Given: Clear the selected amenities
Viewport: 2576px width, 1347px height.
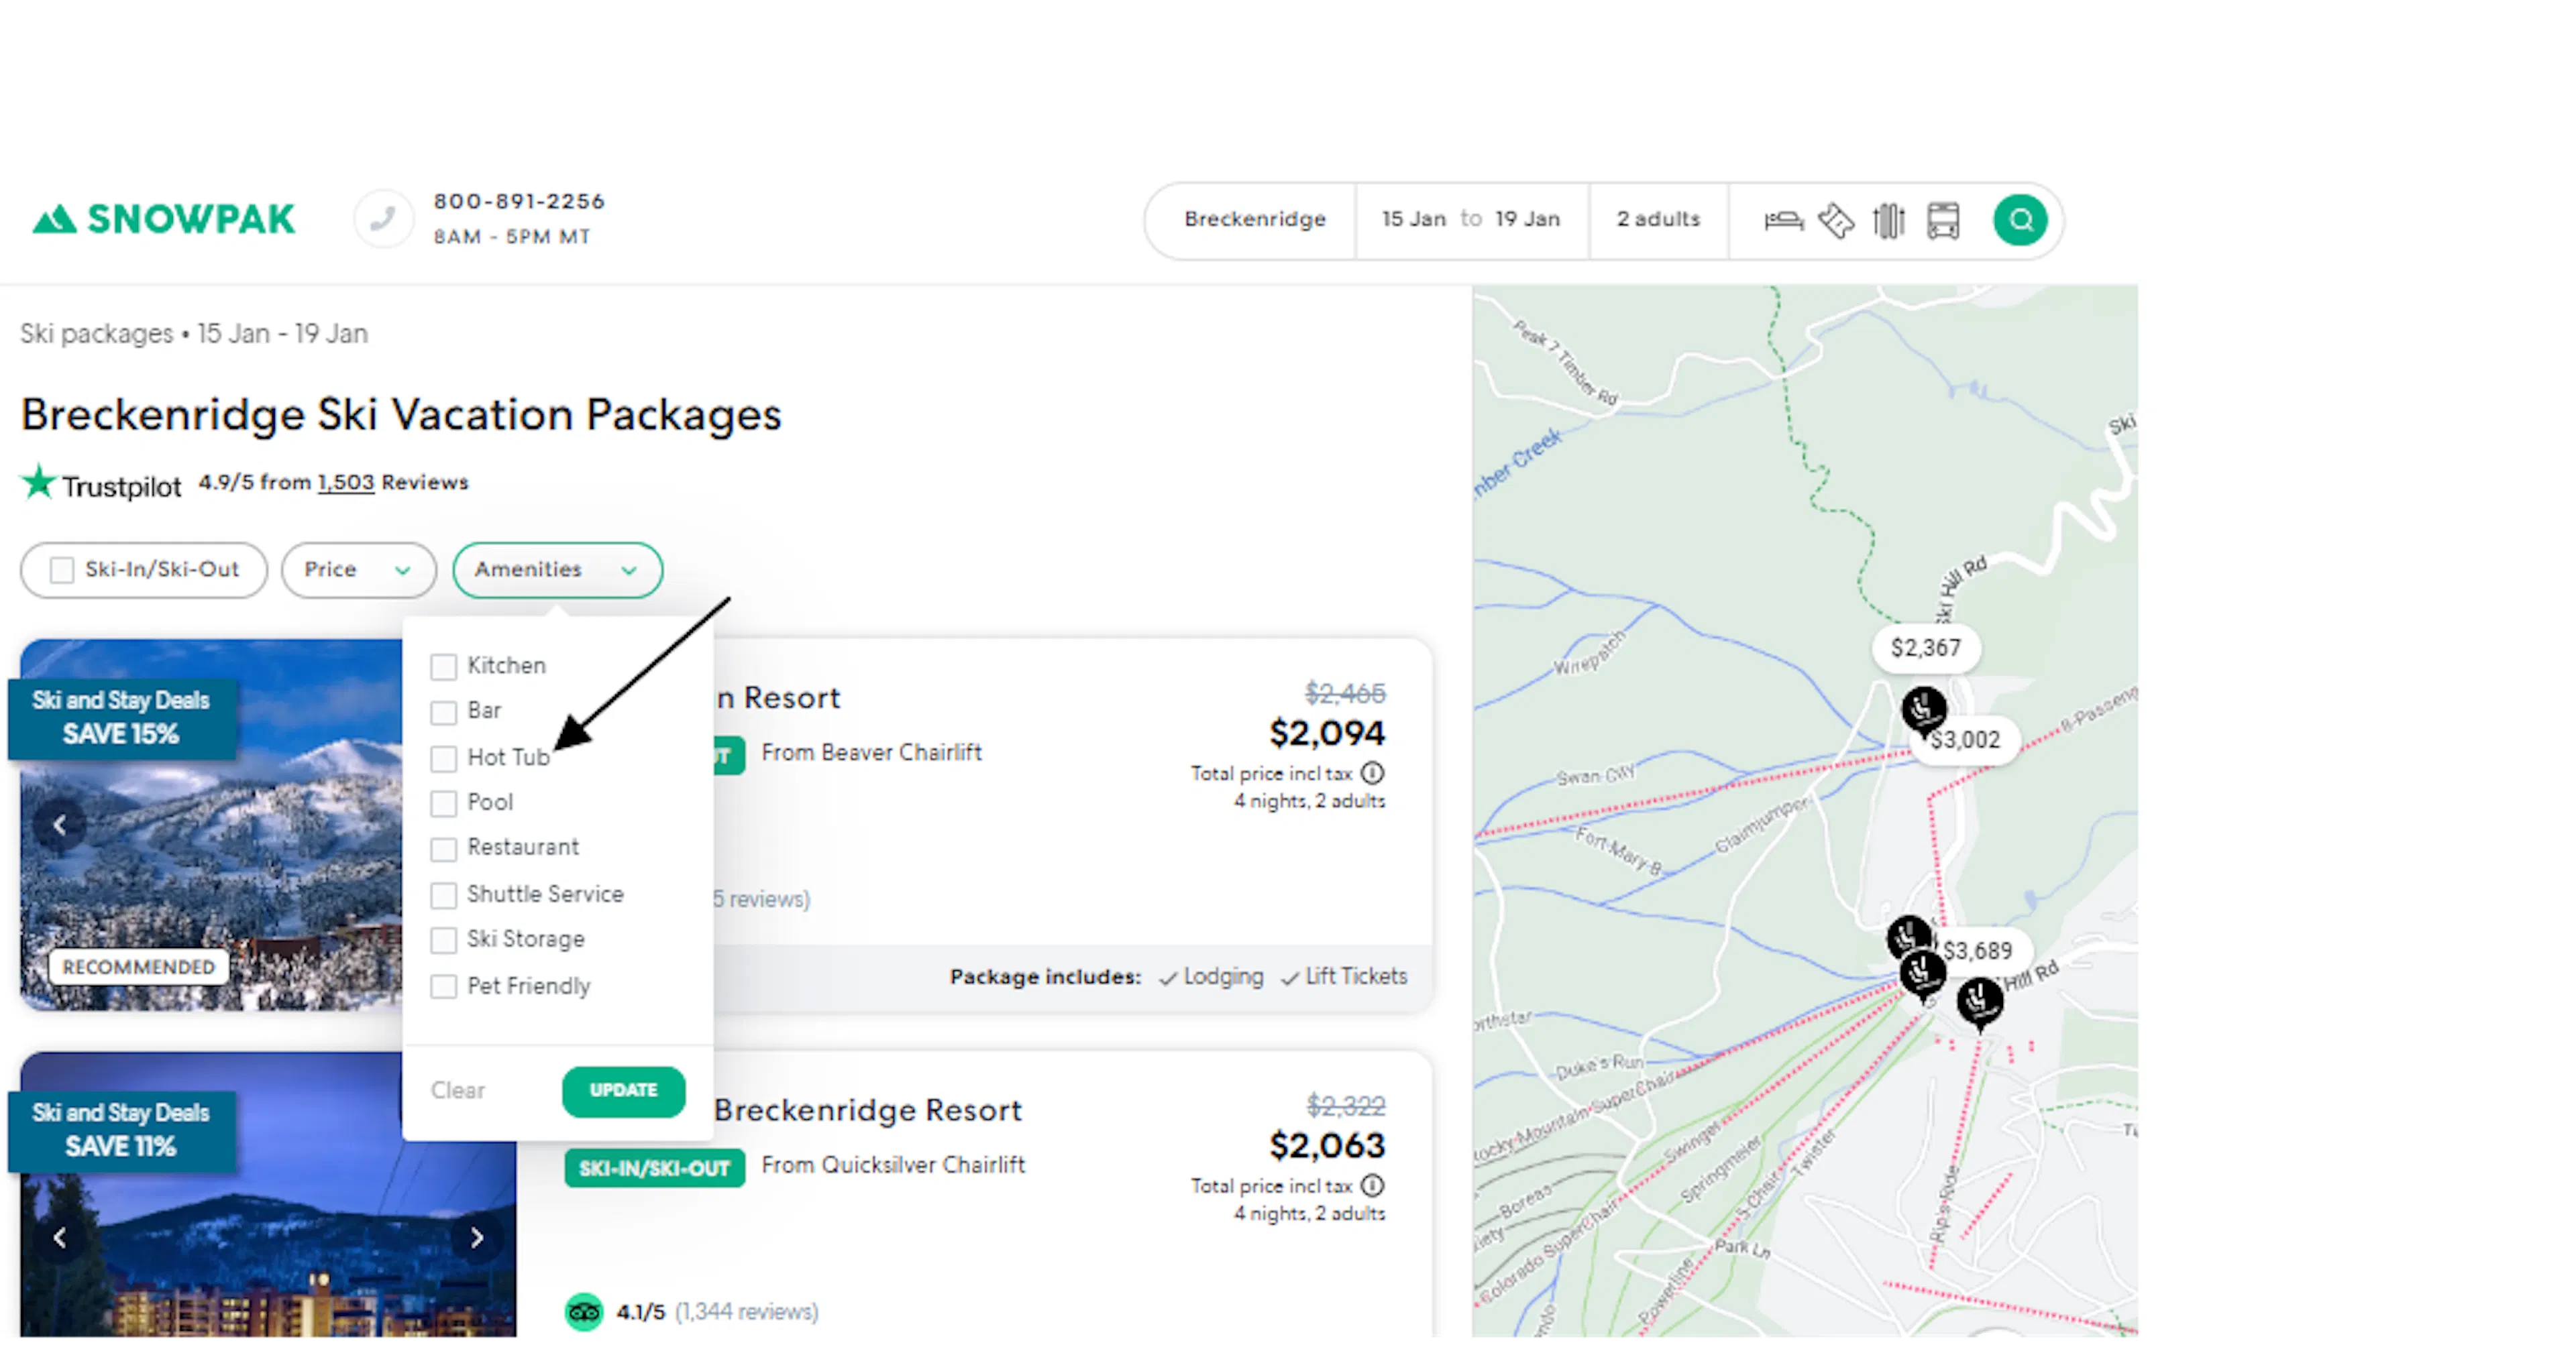Looking at the screenshot, I should coord(457,1090).
